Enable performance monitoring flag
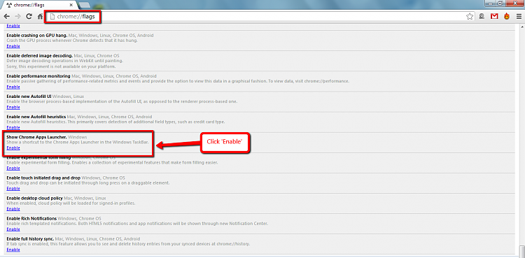The height and width of the screenshot is (258, 525). 13,87
